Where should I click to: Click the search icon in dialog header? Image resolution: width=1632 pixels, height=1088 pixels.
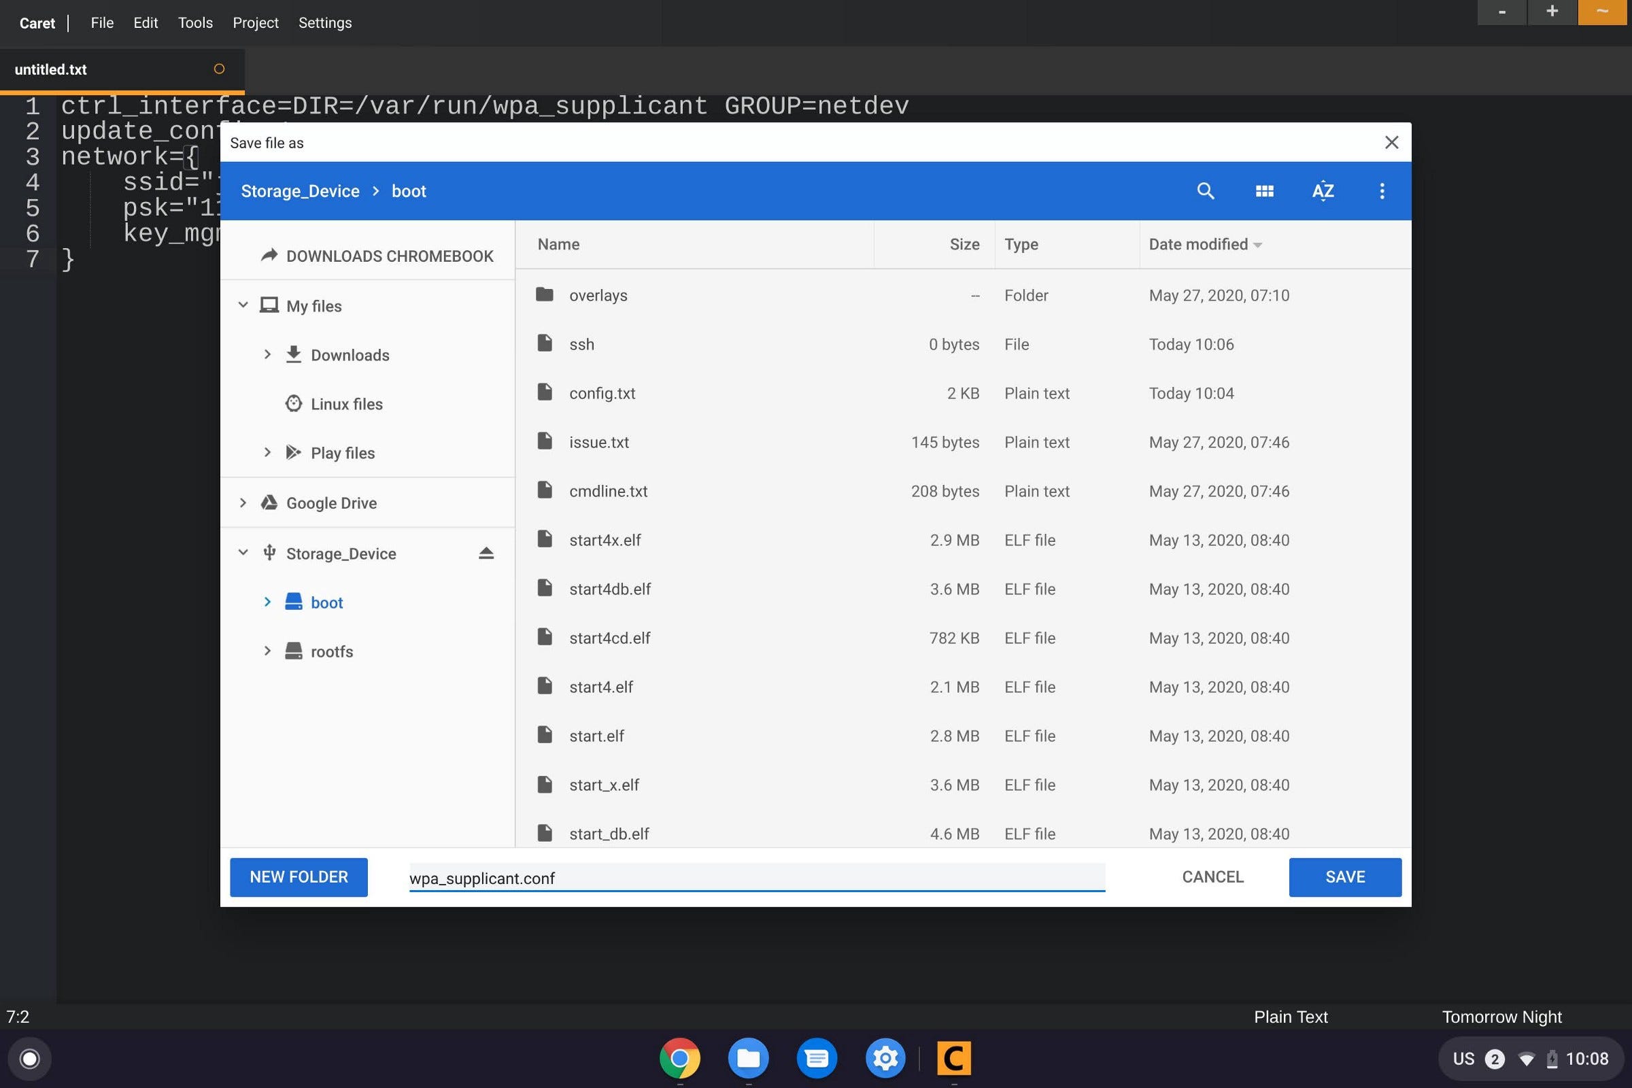[1205, 191]
